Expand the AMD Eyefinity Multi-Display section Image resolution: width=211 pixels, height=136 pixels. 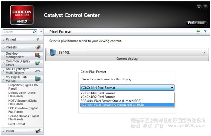(x=4, y=71)
